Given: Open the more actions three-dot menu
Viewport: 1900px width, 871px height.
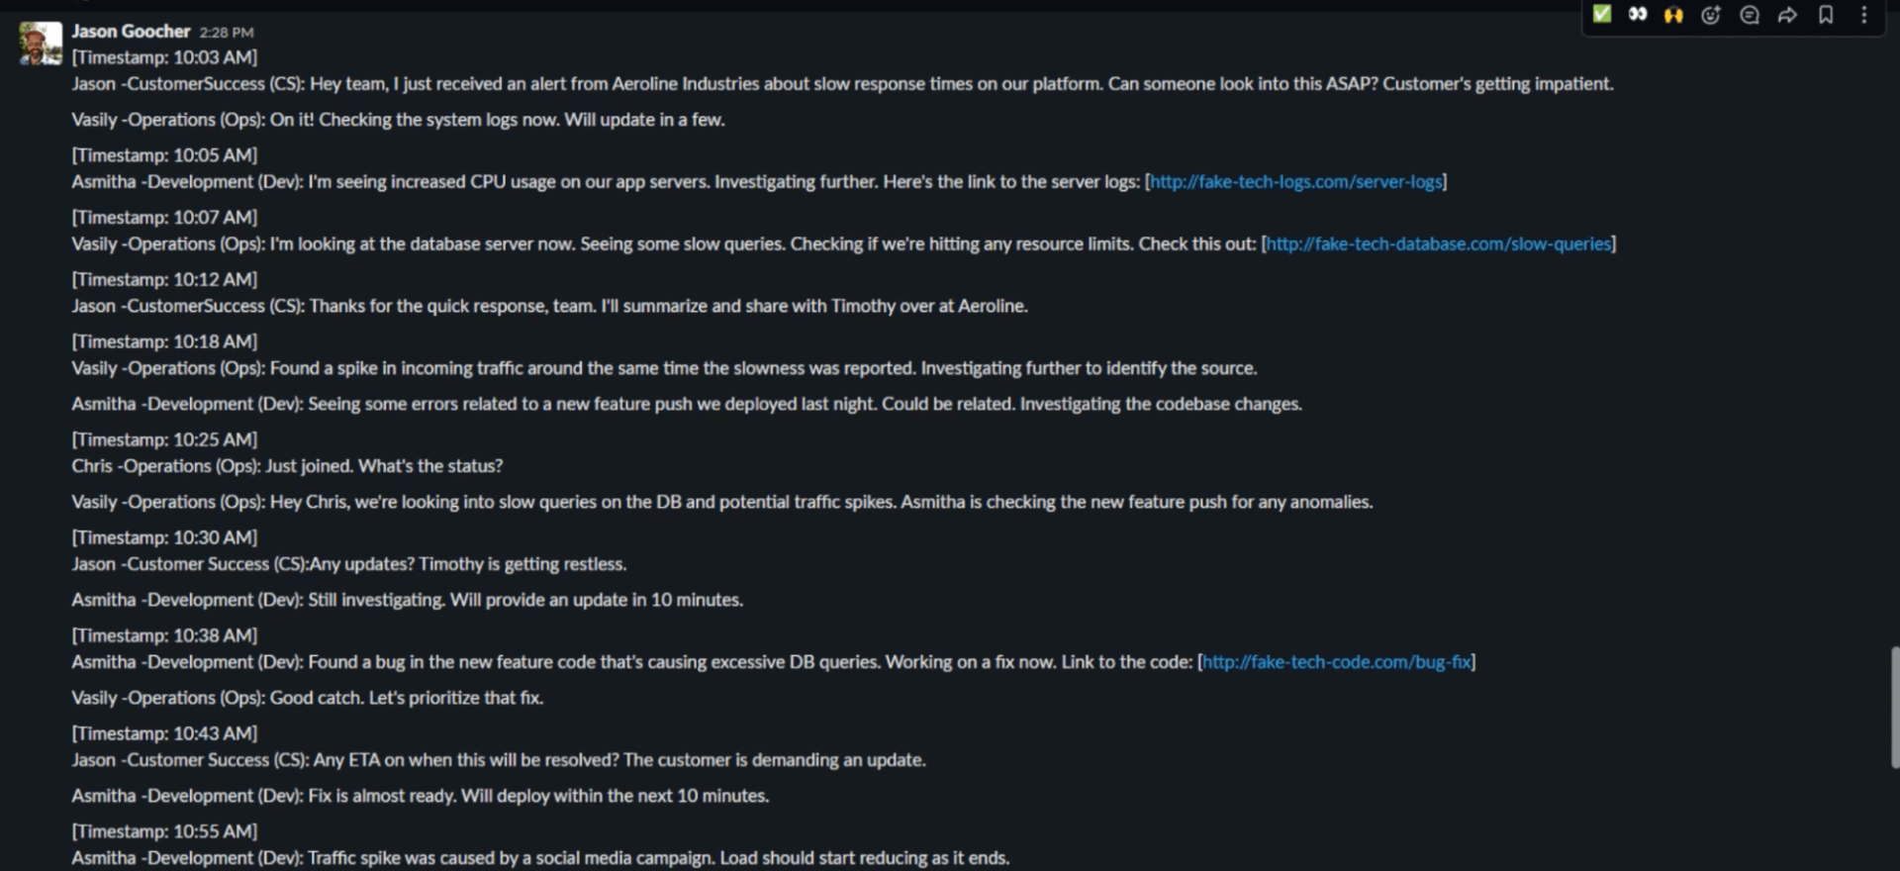Looking at the screenshot, I should click(1864, 15).
